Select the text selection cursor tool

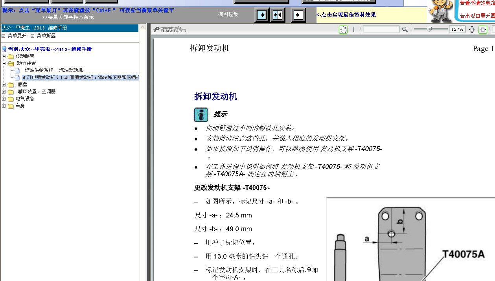click(x=353, y=29)
